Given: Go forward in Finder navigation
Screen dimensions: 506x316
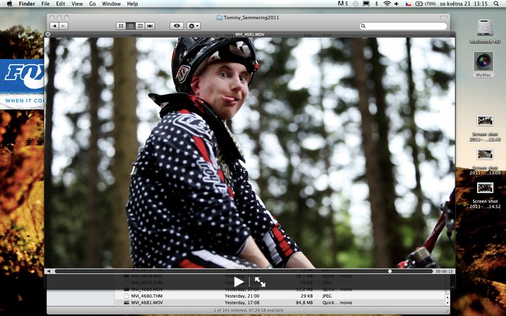Looking at the screenshot, I should click(x=64, y=26).
